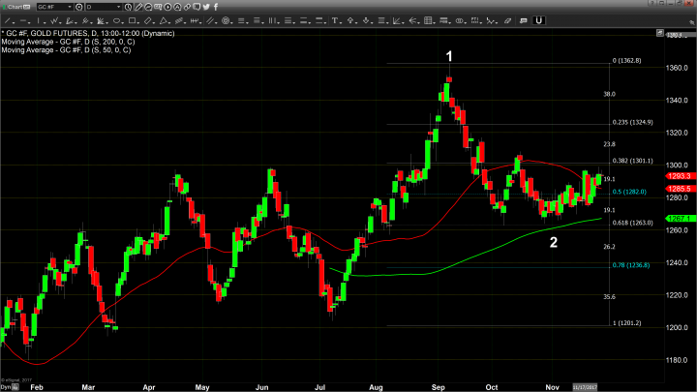Click the 0.235 (1324.9) Fibonacci label
Viewport: 697px width, 392px height.
(x=632, y=122)
